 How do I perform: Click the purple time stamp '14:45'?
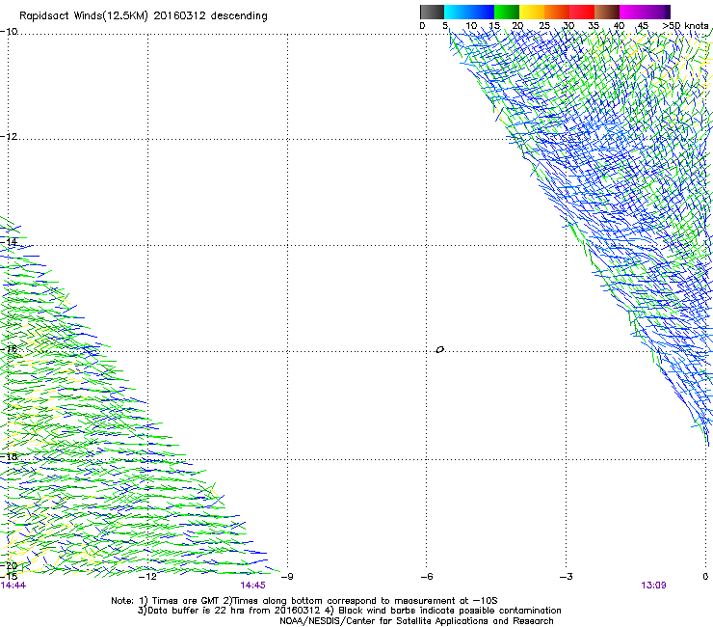(252, 586)
